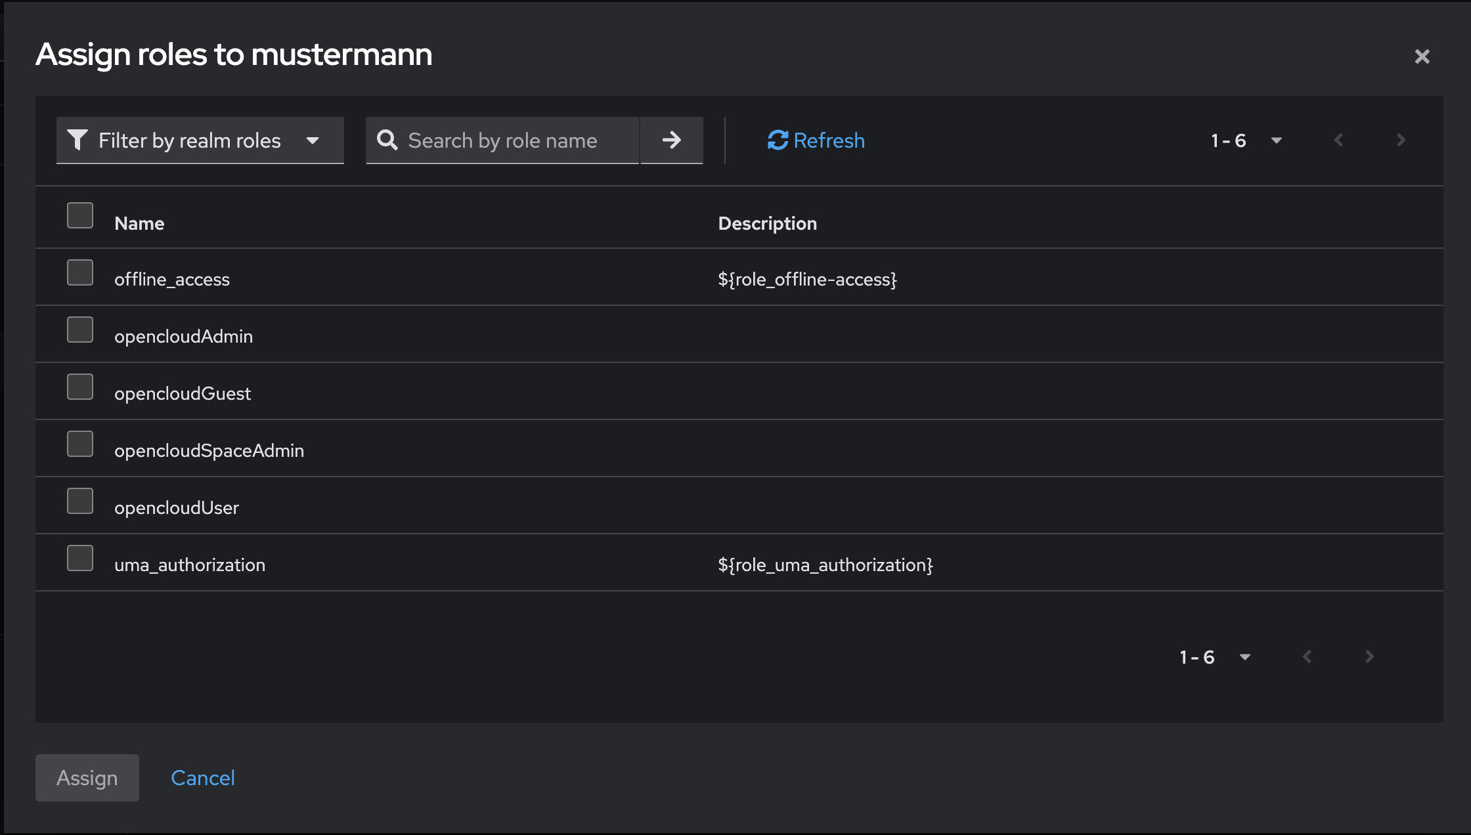Screen dimensions: 1471x835
Task: Click the funnel filter icon
Action: click(77, 140)
